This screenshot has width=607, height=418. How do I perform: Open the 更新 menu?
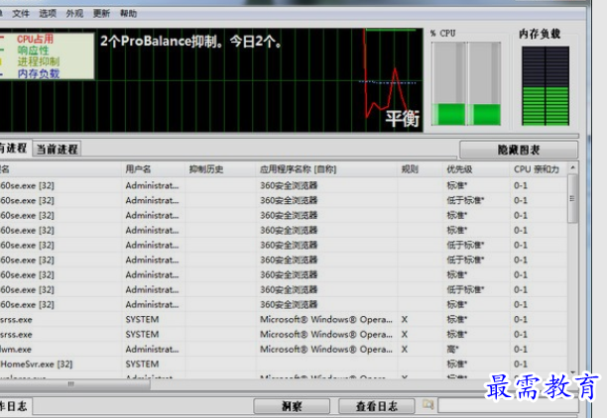[101, 14]
